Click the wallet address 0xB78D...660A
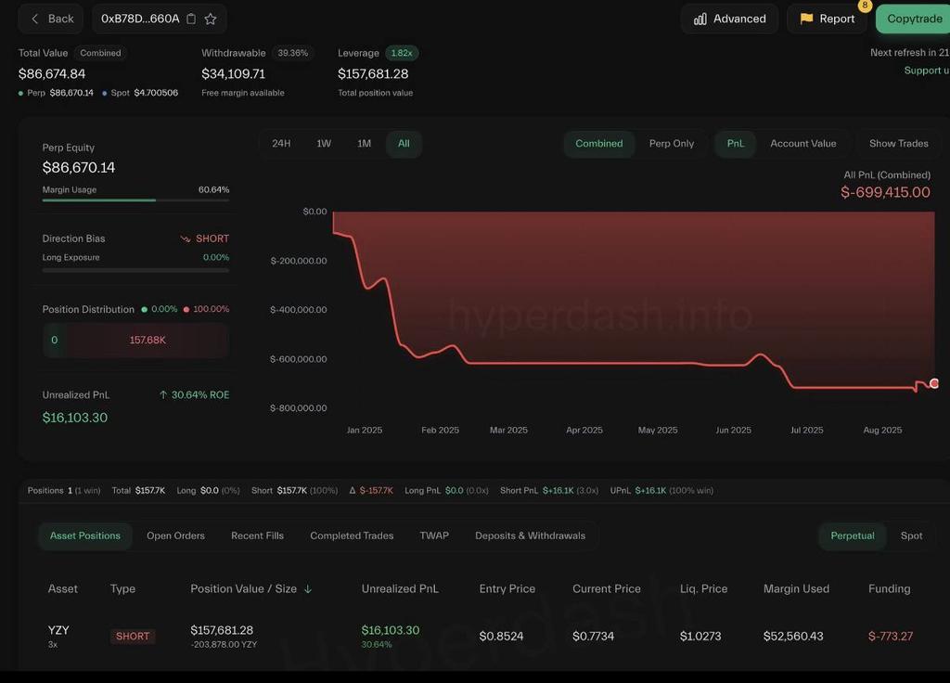950x683 pixels. click(140, 19)
